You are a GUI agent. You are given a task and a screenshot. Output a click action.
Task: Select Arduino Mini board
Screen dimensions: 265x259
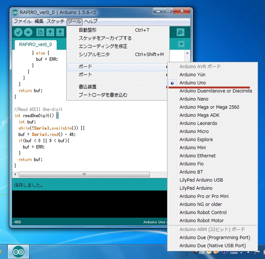point(212,148)
